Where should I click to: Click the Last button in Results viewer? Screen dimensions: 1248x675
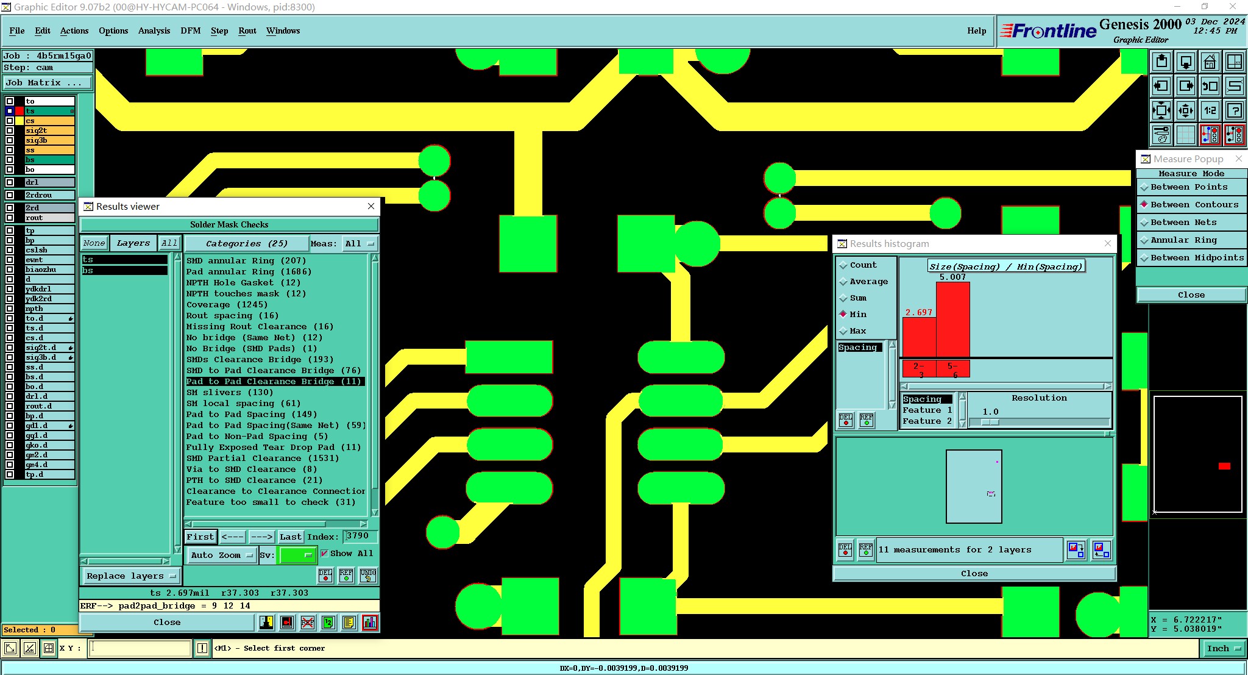(x=290, y=537)
